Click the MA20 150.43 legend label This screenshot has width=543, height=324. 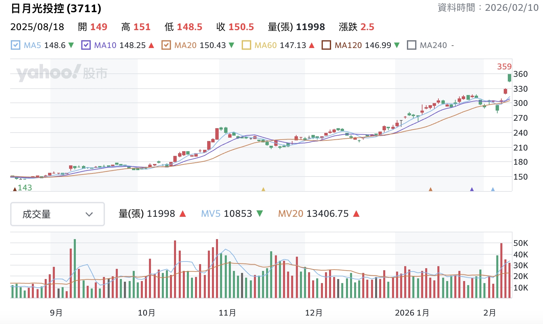[x=200, y=45]
